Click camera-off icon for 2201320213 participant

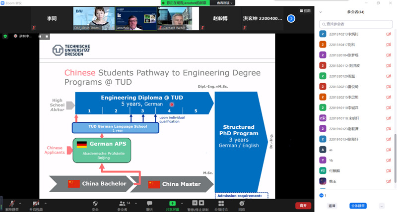pyautogui.click(x=389, y=87)
